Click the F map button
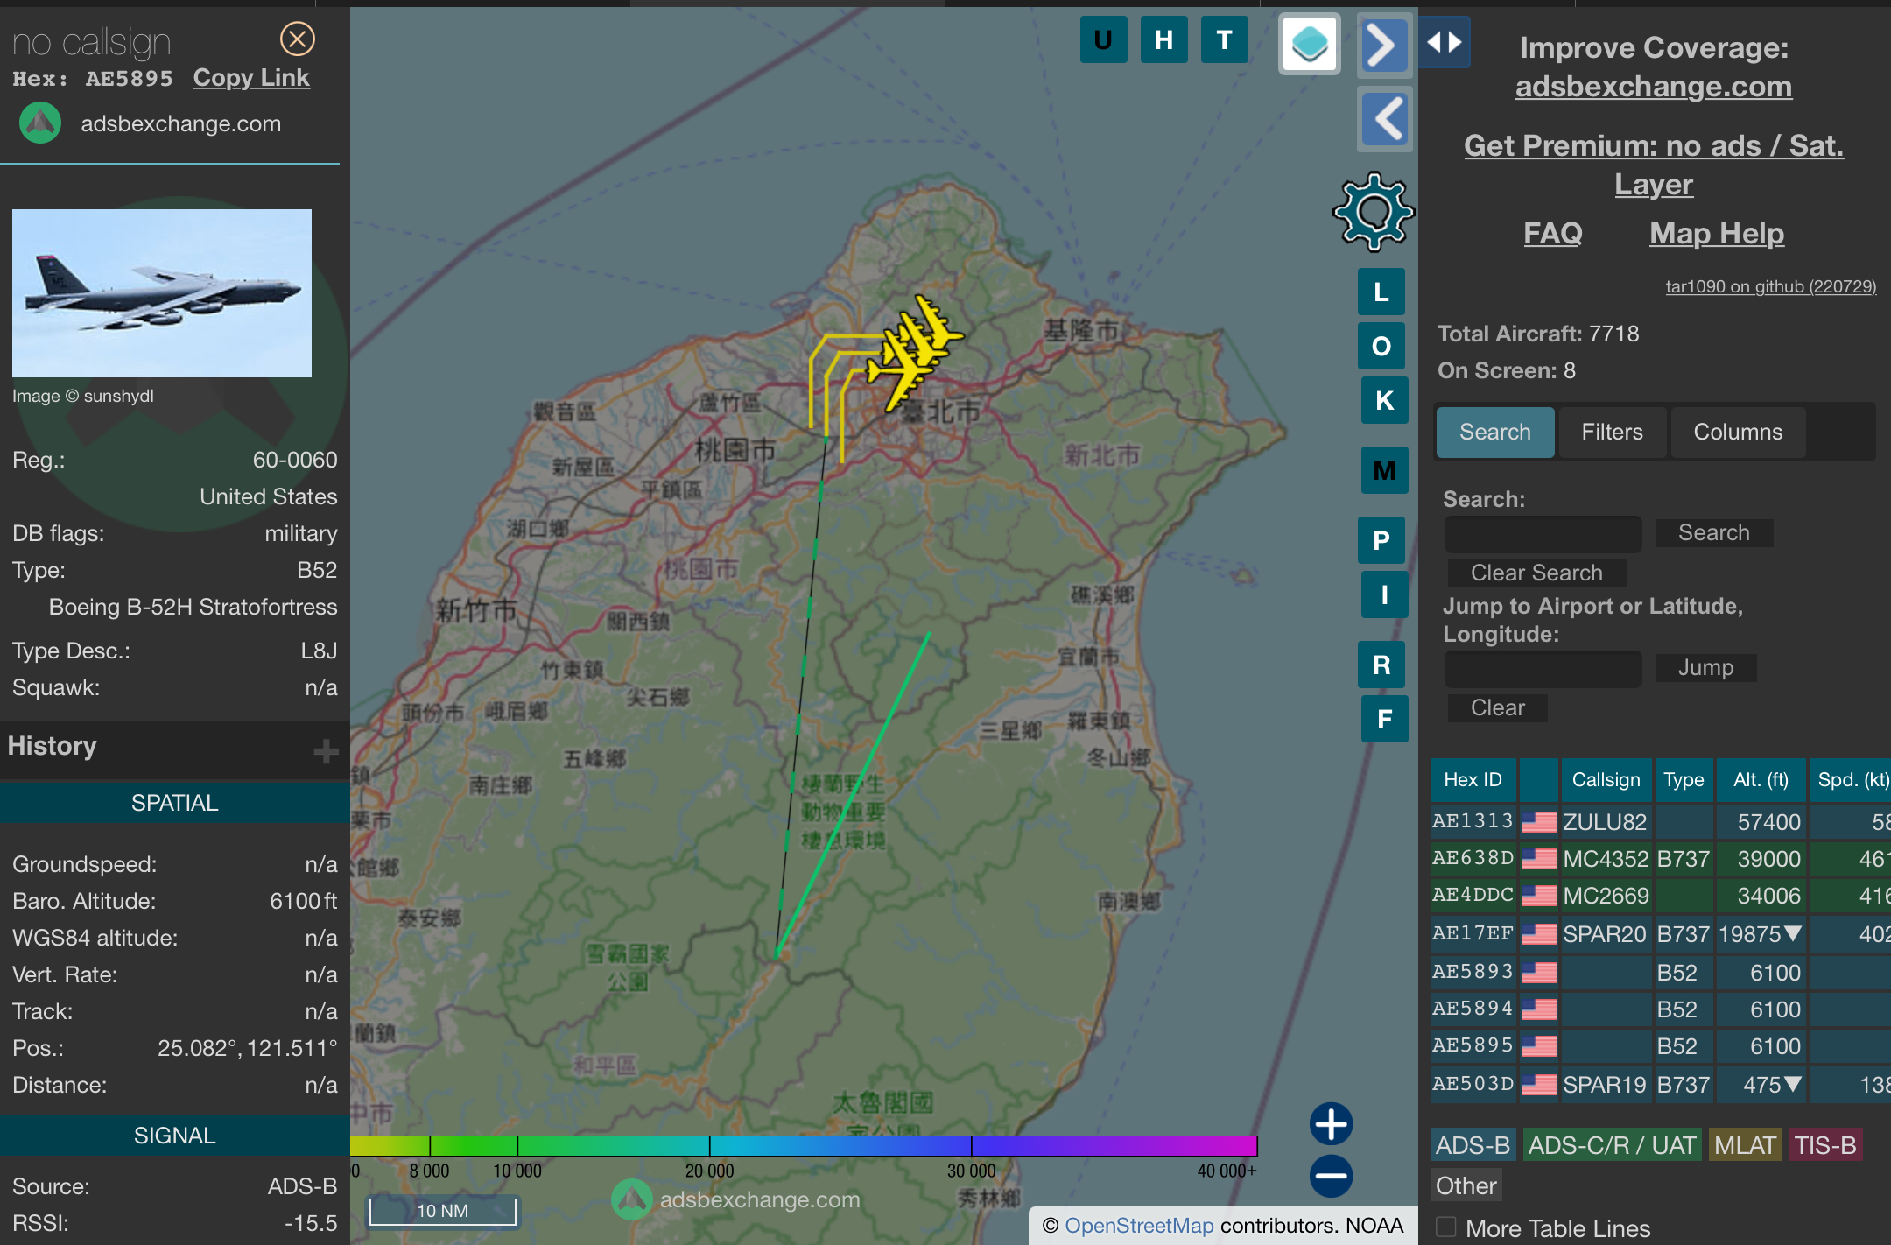 pos(1384,719)
